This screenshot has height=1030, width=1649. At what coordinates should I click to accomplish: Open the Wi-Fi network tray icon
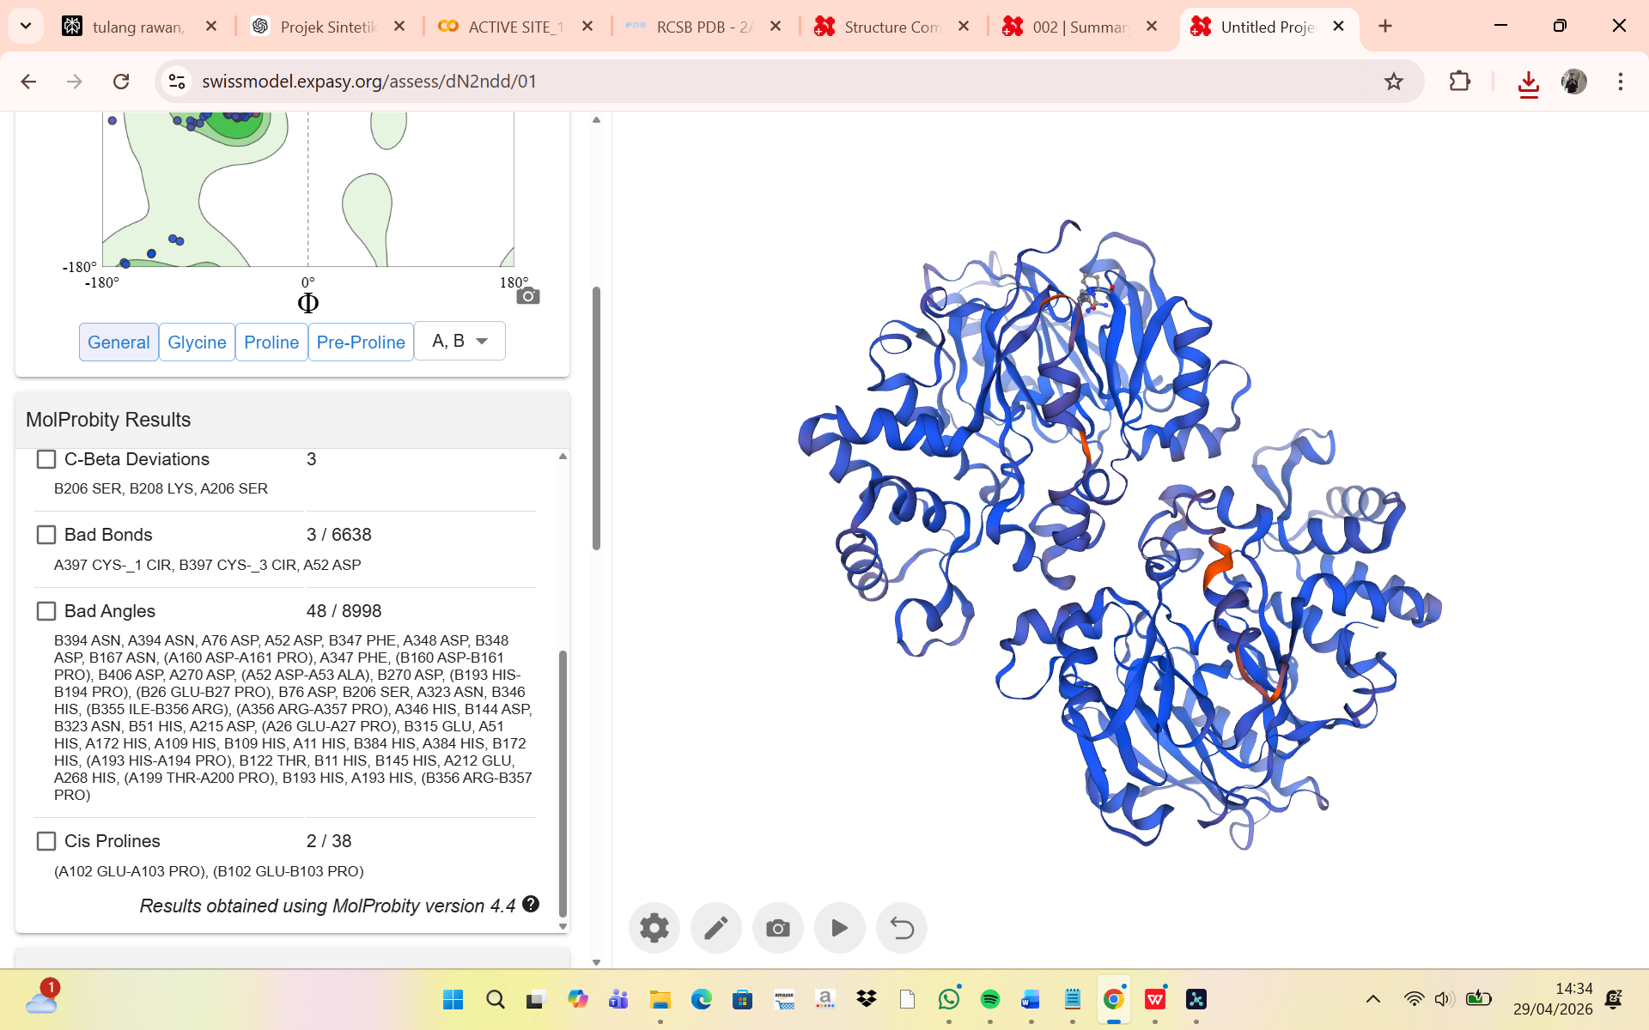(1414, 999)
